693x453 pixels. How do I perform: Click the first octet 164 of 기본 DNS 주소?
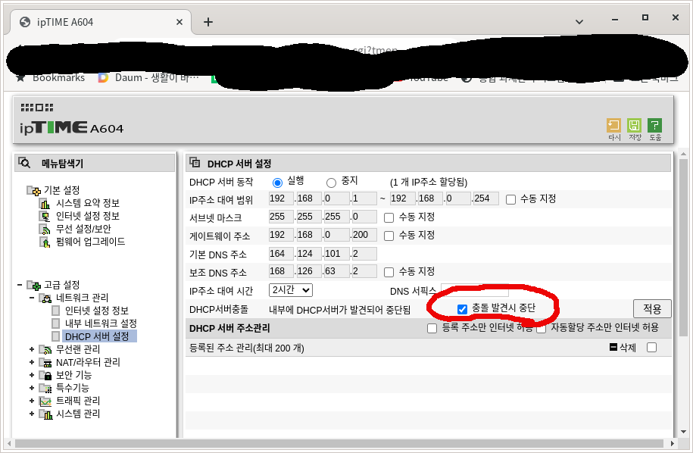pyautogui.click(x=281, y=254)
